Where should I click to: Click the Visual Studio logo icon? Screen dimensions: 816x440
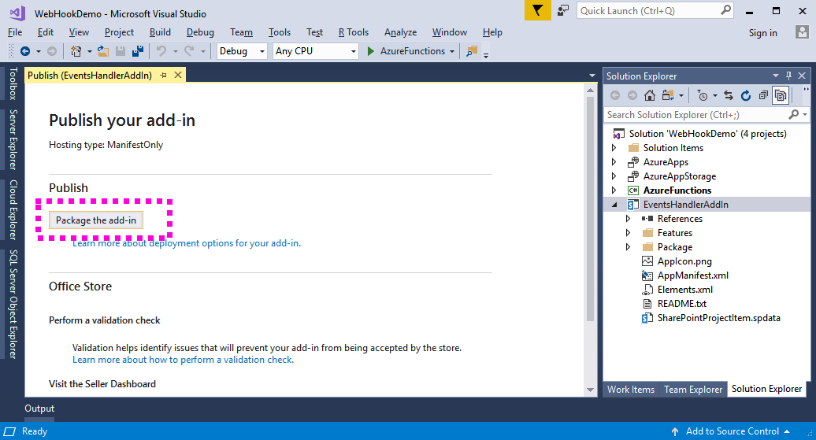(17, 13)
